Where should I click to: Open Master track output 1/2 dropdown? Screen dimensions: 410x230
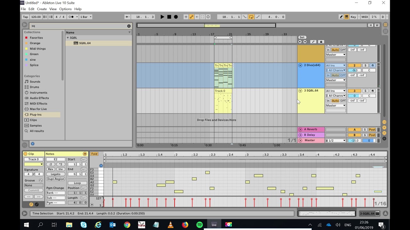coord(336,141)
